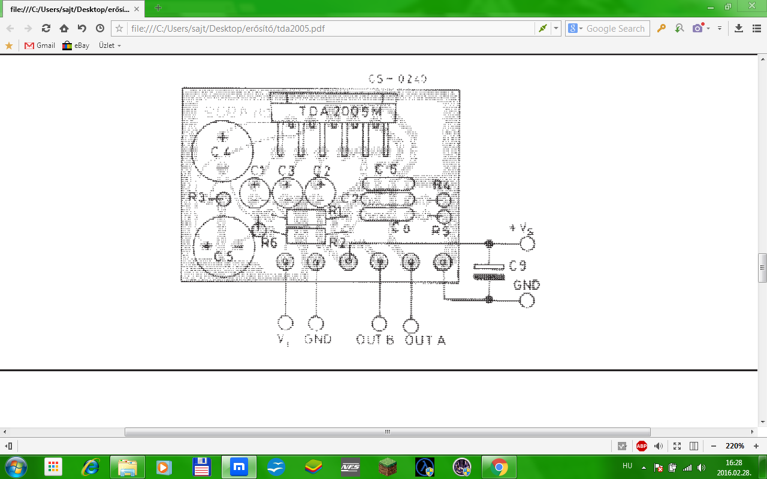
Task: Open the network signal tray icon
Action: [x=687, y=467]
